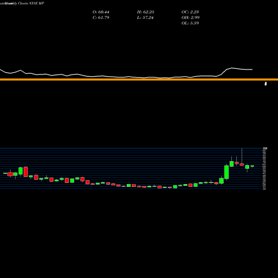Select the low value L: 57.24
Viewport: 278px width, 278px height.
tap(145, 18)
